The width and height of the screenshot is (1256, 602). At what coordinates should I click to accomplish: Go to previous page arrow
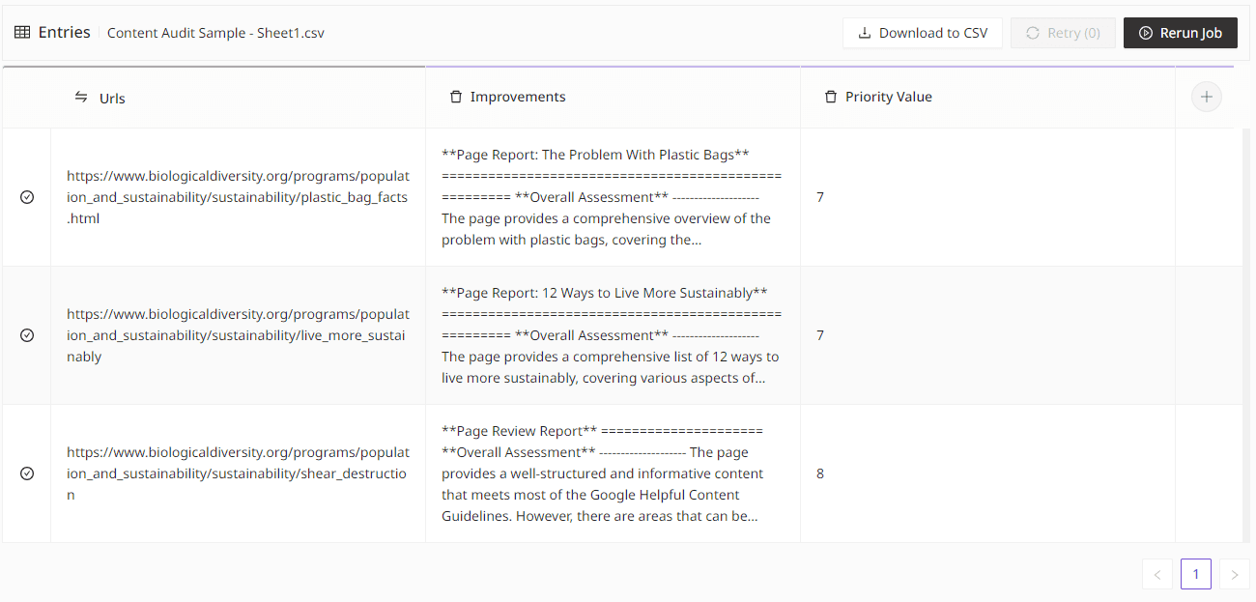pyautogui.click(x=1157, y=574)
